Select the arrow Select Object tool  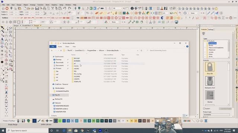(x=2, y=28)
